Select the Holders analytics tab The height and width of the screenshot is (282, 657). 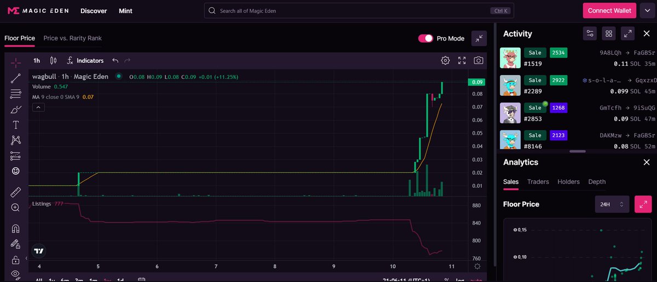click(569, 182)
